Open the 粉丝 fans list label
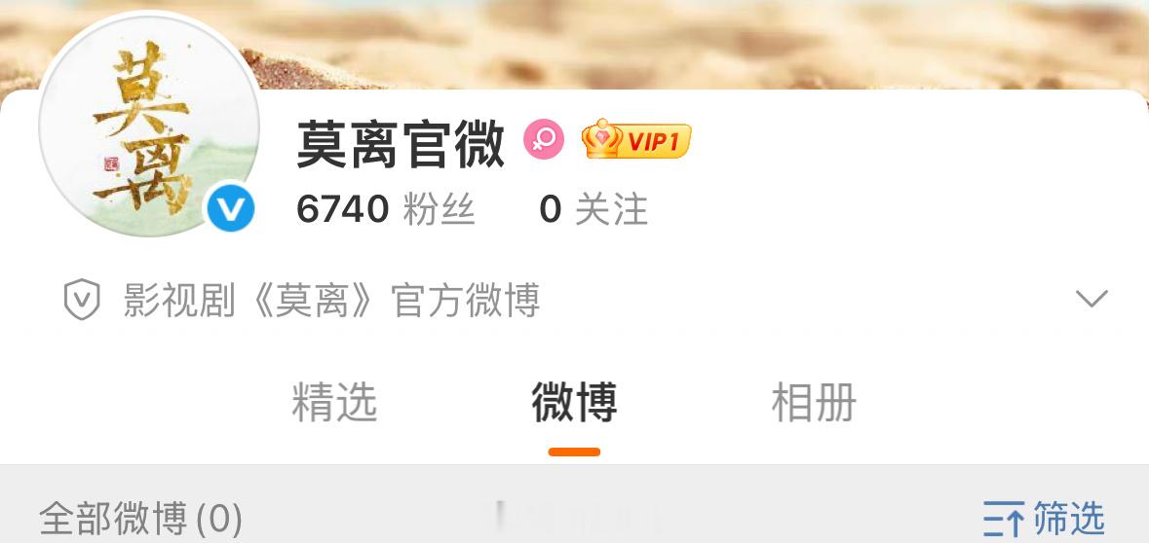This screenshot has width=1149, height=543. pos(439,210)
